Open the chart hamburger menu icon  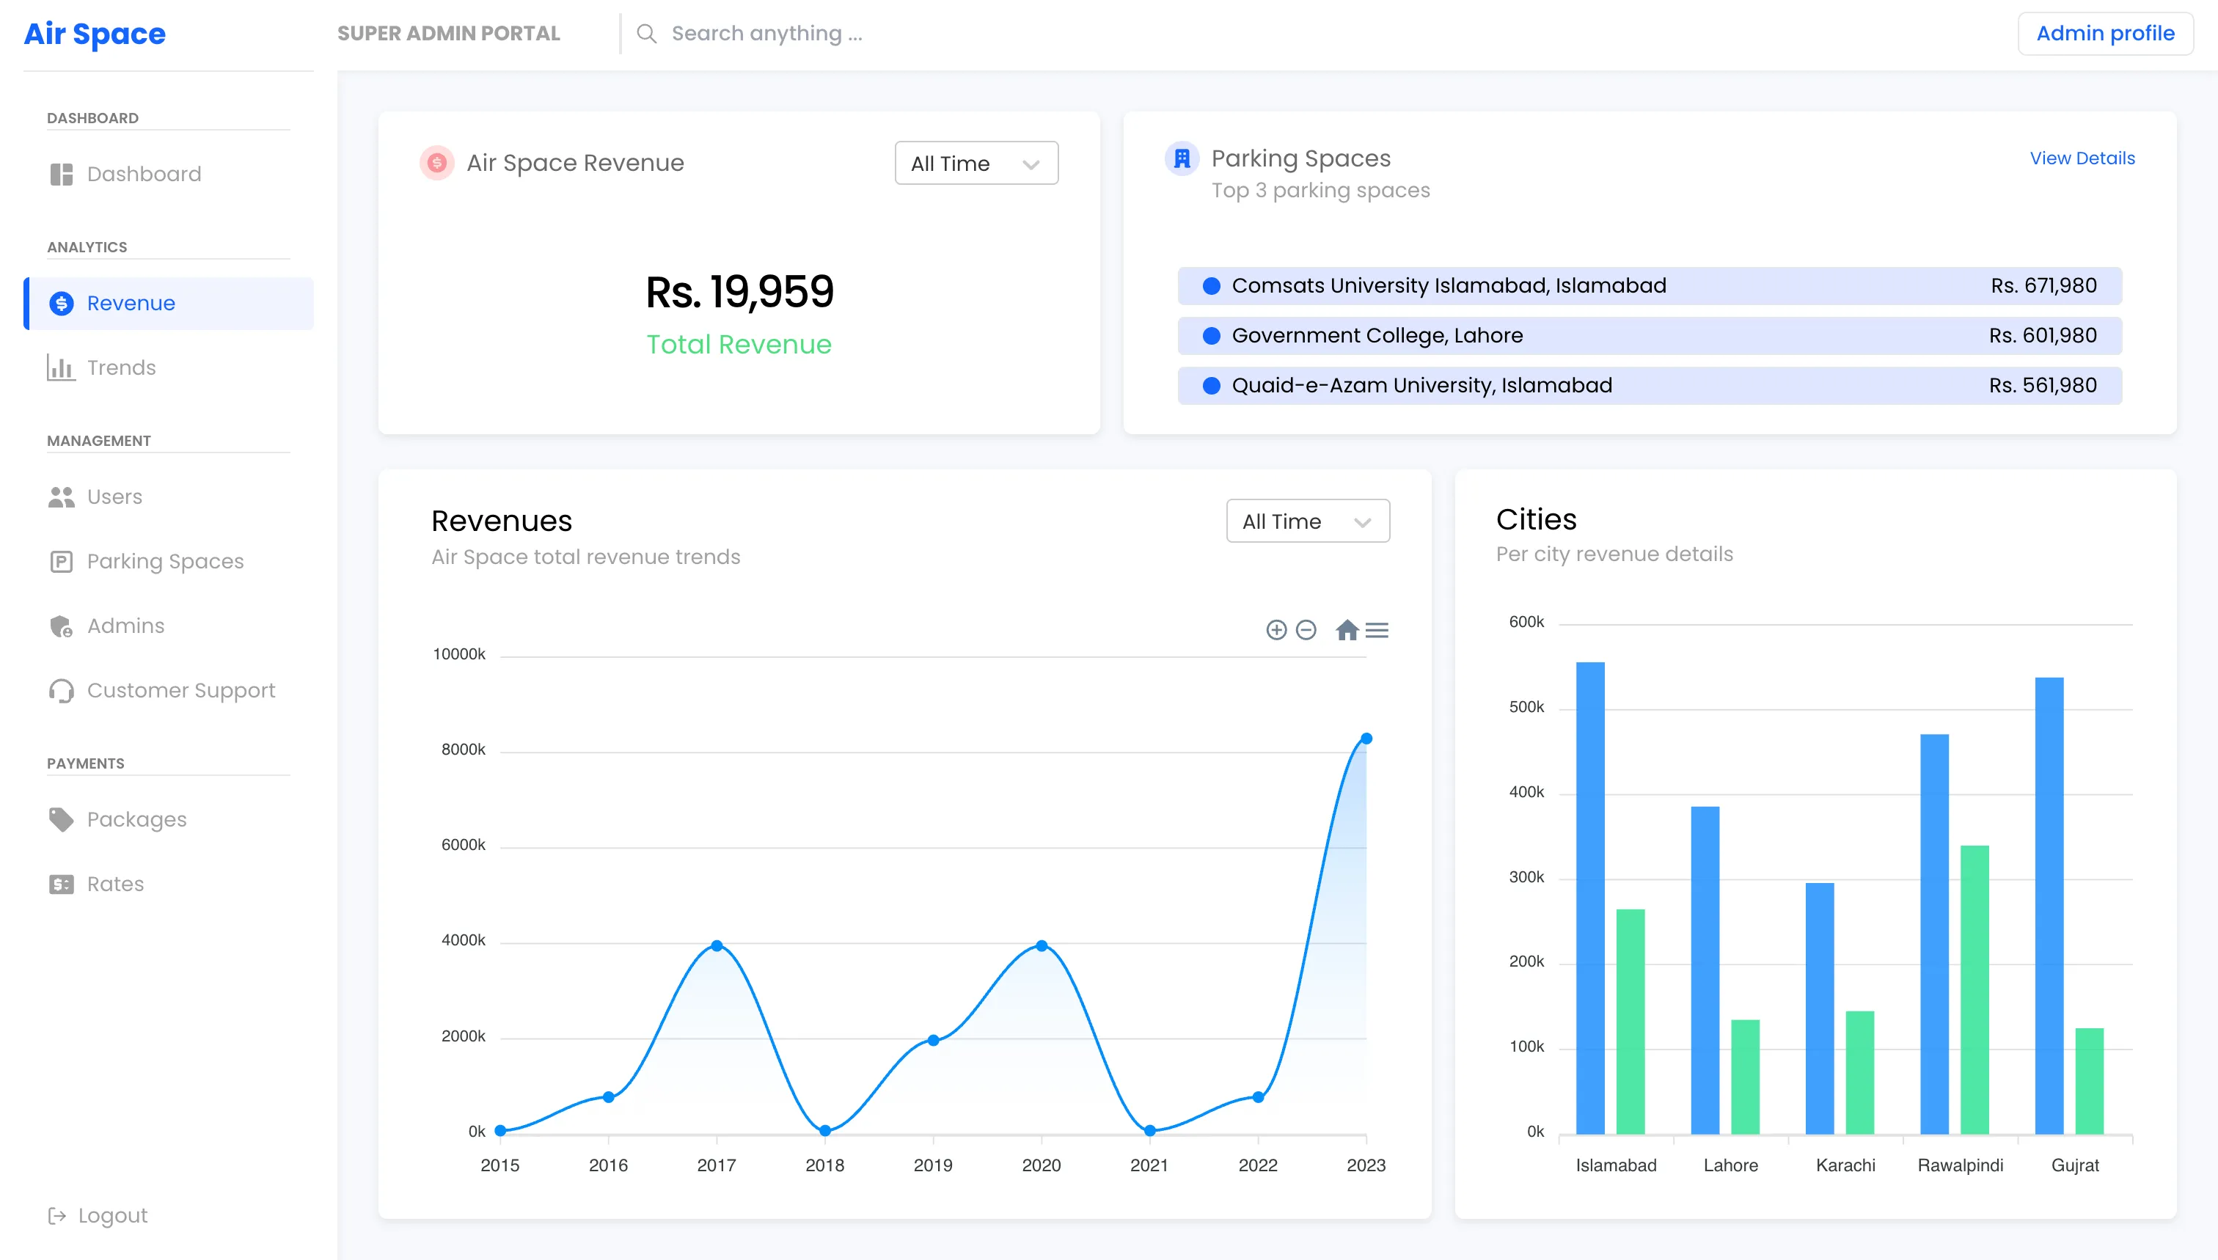[x=1377, y=630]
